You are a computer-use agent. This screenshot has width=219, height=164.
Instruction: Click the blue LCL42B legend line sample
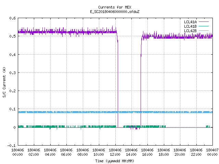[x=204, y=30]
